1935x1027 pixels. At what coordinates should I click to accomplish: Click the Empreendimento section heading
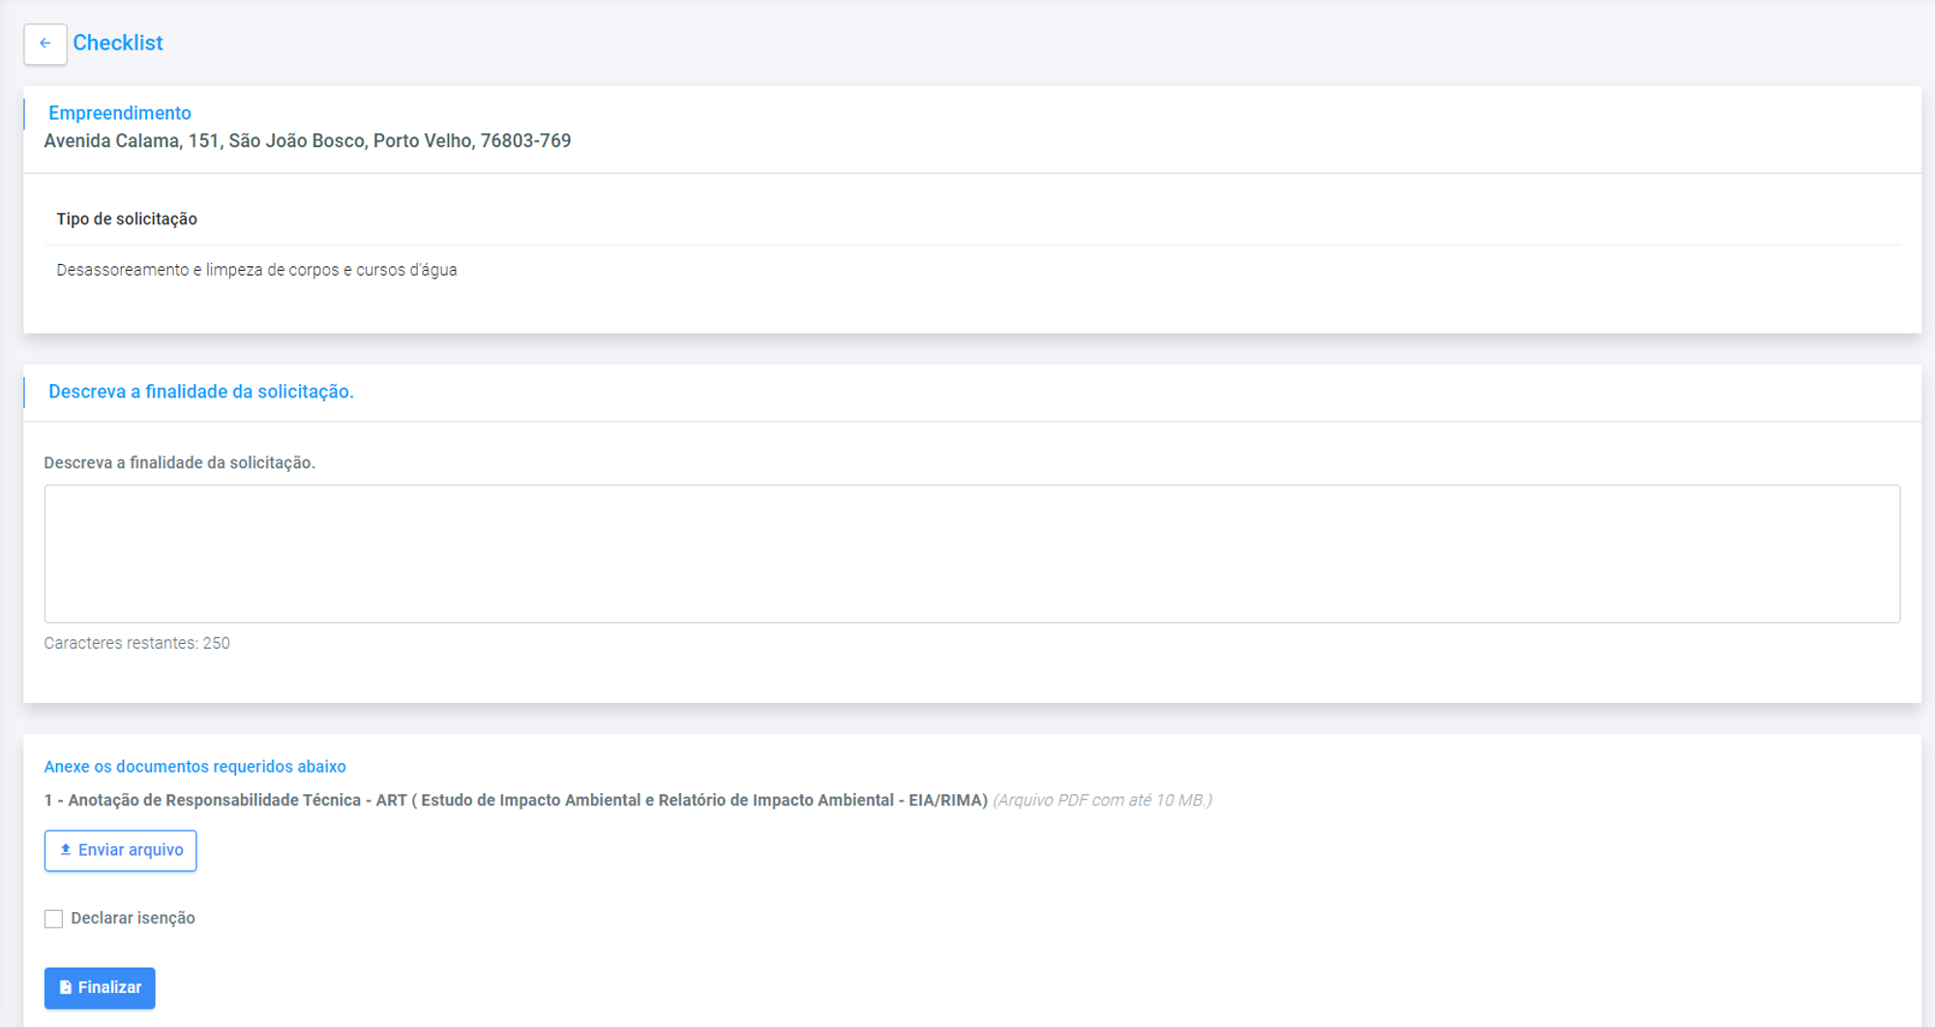[x=120, y=113]
